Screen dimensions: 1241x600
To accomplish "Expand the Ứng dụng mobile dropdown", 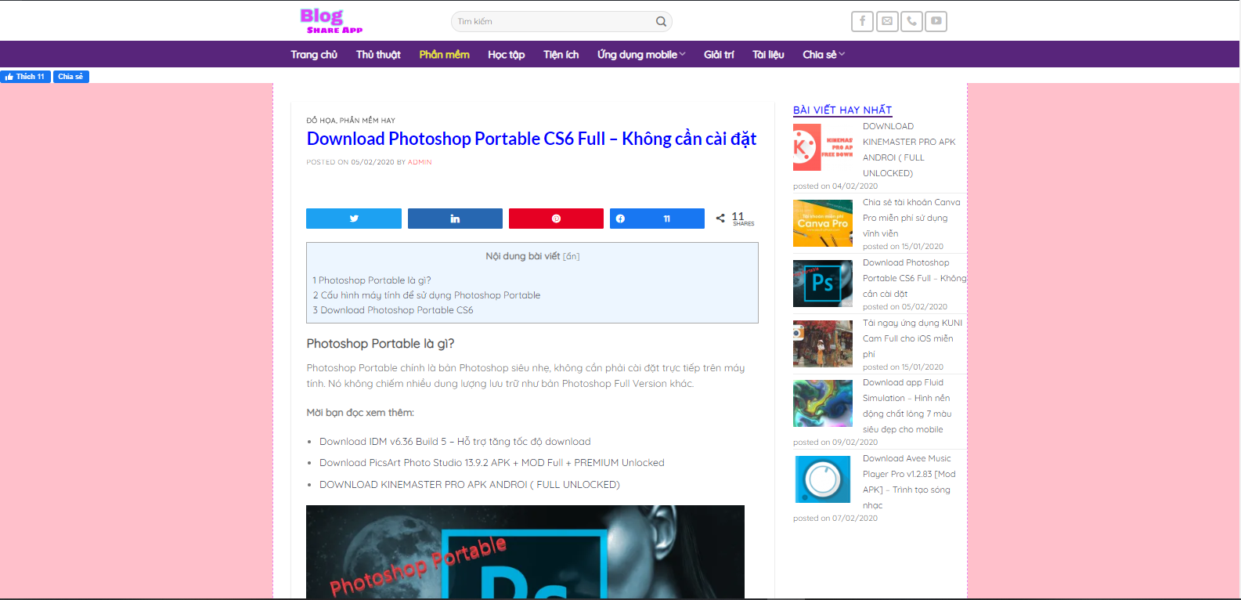I will 641,55.
